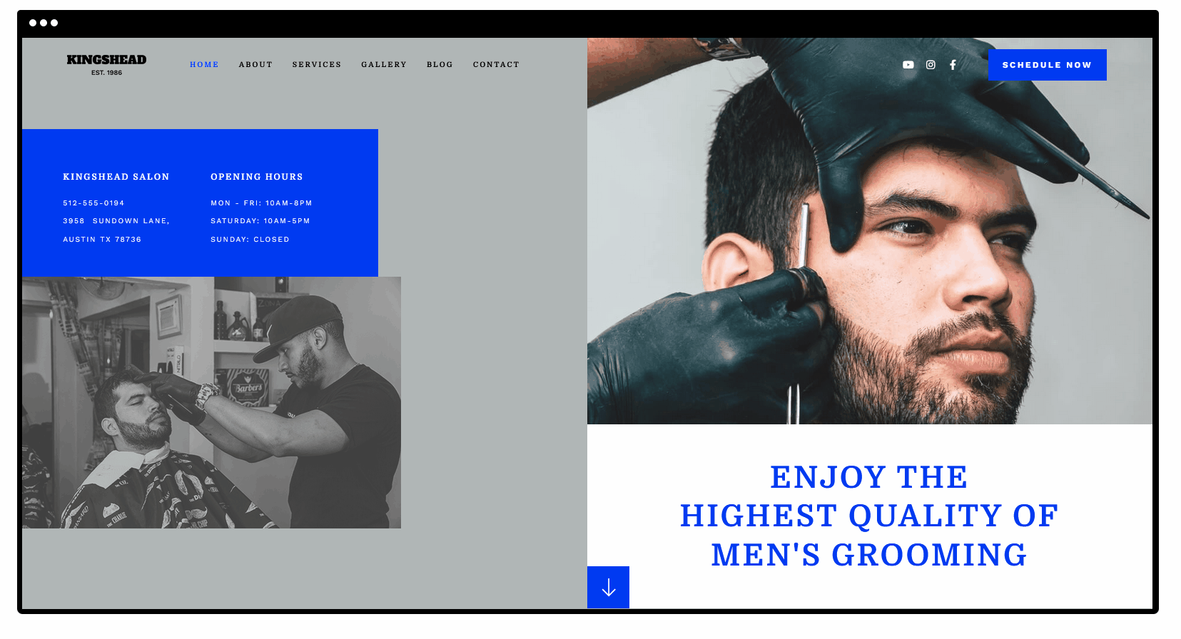This screenshot has height=639, width=1181.
Task: Open the Gallery nav link
Action: [x=384, y=64]
